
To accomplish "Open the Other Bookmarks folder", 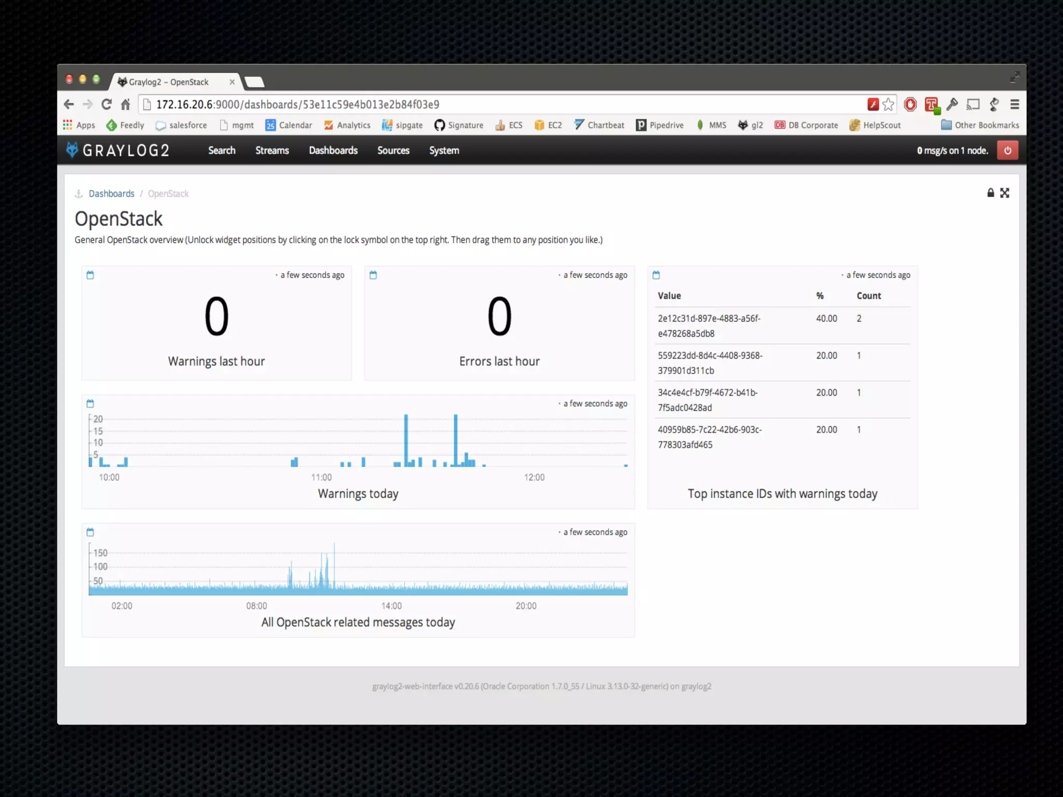I will 980,125.
